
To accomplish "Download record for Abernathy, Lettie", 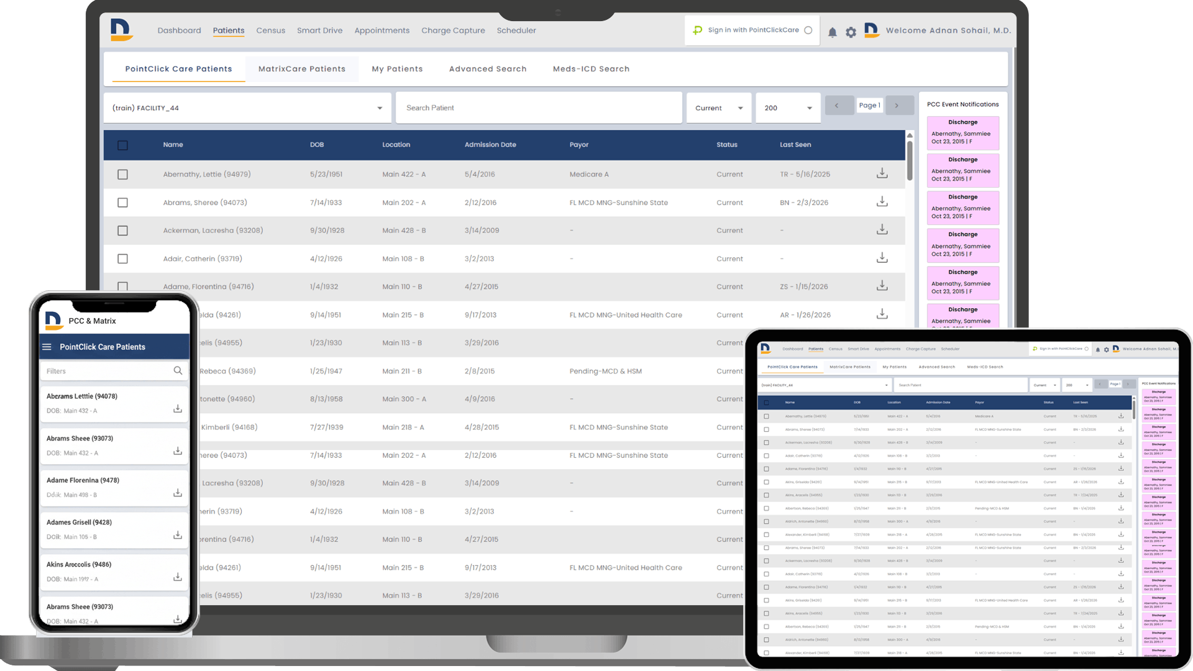I will point(882,174).
